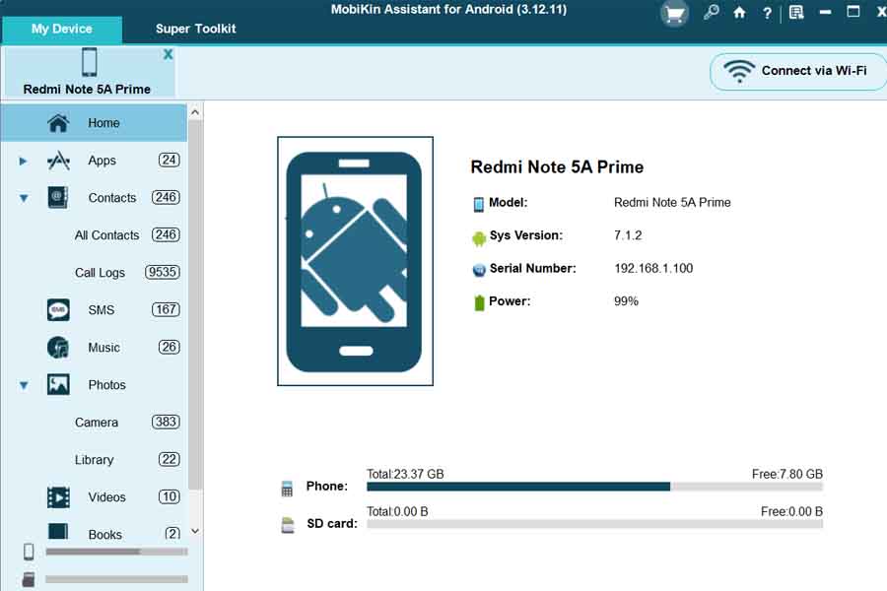This screenshot has height=591, width=887.
Task: Switch to the My Device tab
Action: pyautogui.click(x=62, y=29)
